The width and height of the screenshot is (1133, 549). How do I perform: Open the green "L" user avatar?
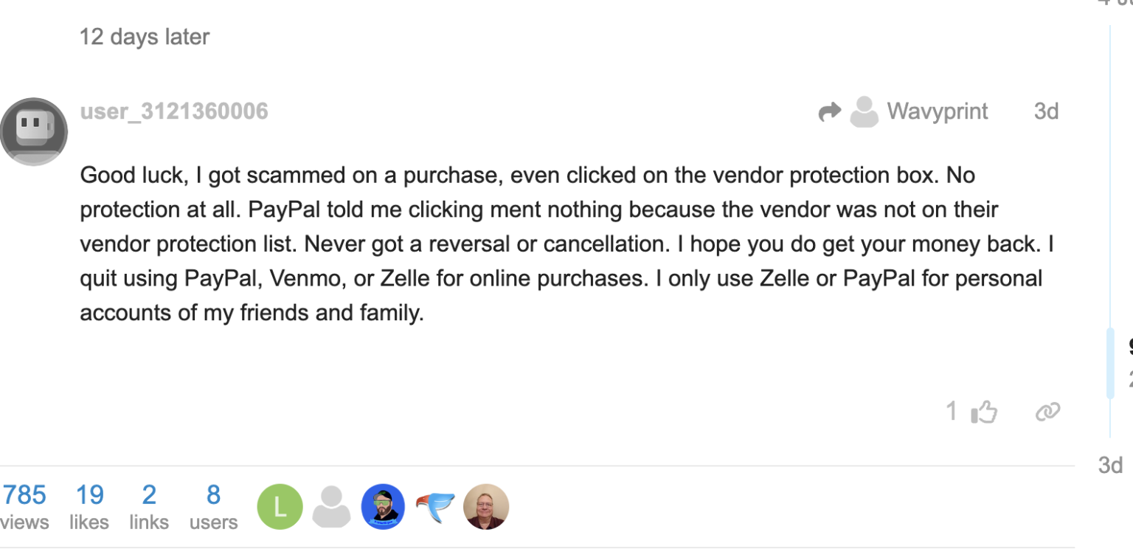(x=280, y=507)
